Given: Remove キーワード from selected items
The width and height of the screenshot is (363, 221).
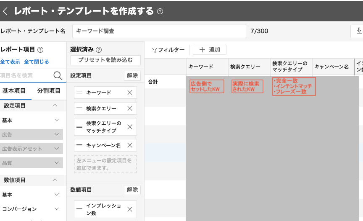Looking at the screenshot, I should click(130, 93).
